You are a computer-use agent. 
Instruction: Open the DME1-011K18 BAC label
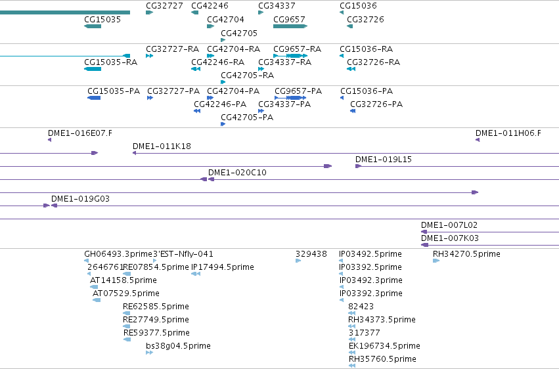point(162,146)
